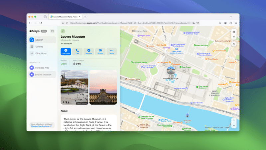The image size is (266, 150).
Task: Click the Louvre Museum map pin
Action: pos(171,71)
